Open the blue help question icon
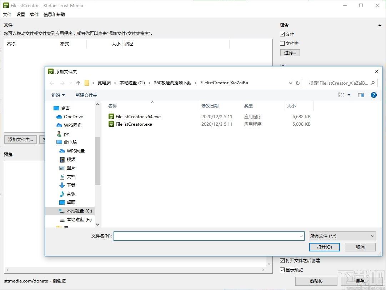This screenshot has width=386, height=290. click(x=374, y=95)
